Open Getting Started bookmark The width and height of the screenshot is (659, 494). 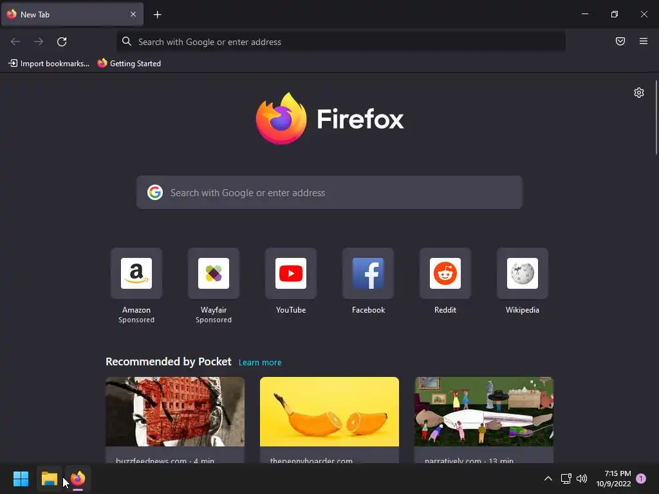click(129, 64)
